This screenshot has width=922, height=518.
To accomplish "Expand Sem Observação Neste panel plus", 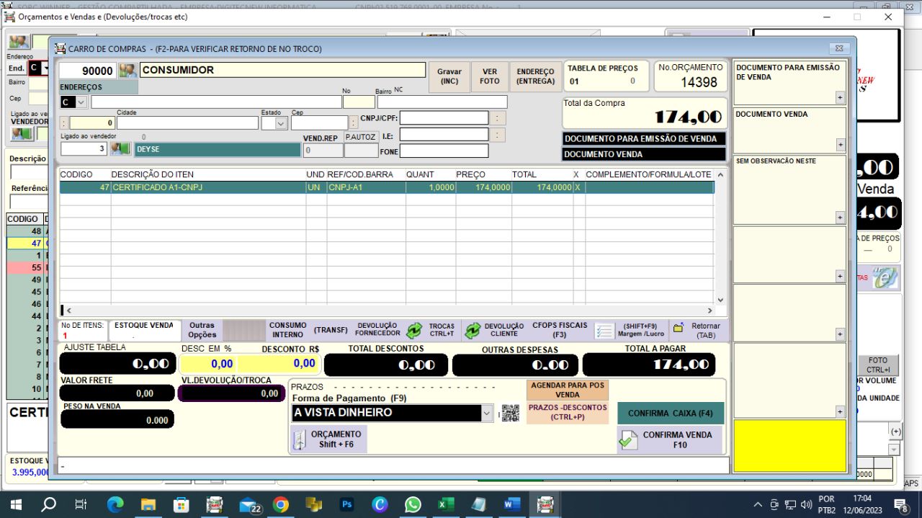I will pyautogui.click(x=840, y=218).
